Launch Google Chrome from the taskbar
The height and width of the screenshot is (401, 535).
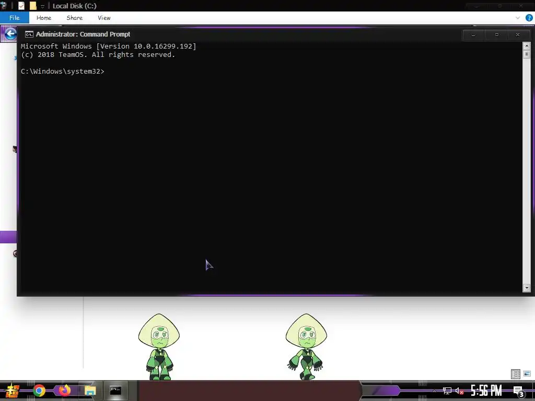(39, 391)
